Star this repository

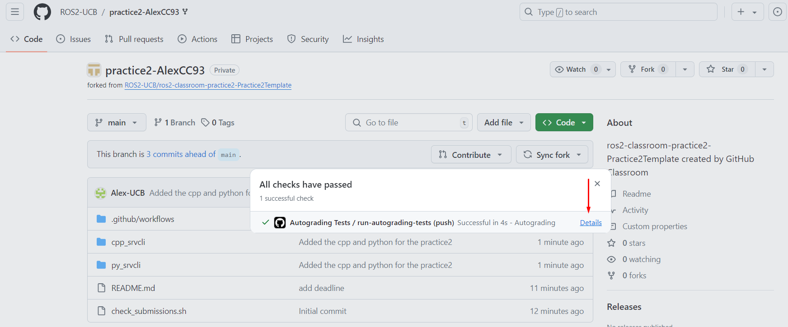pos(727,69)
